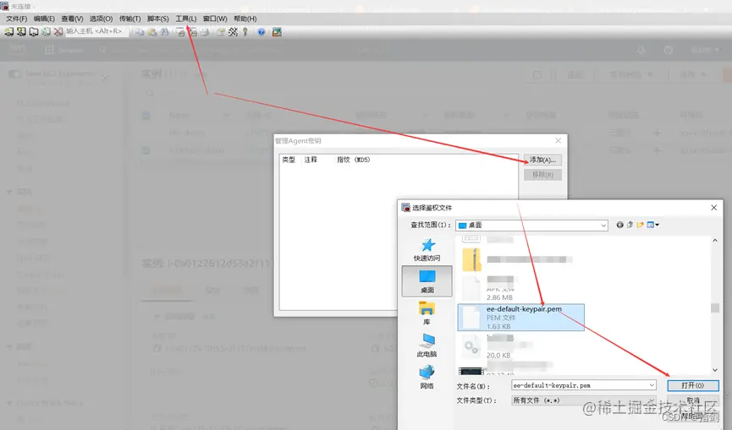Click the 指纹 (MD5) column header
This screenshot has height=430, width=732.
coord(354,160)
